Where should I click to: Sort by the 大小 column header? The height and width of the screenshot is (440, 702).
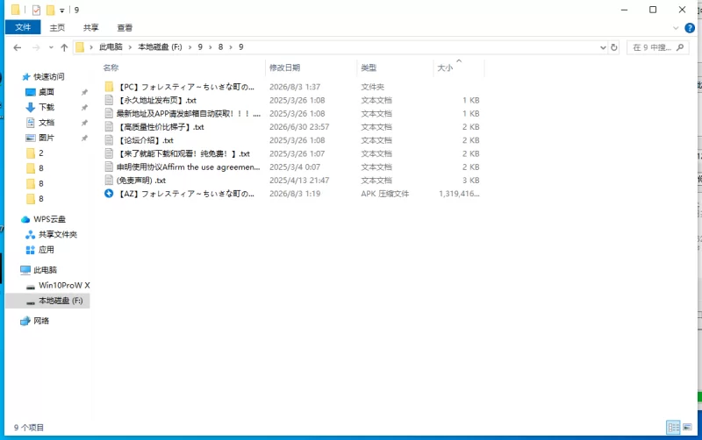click(x=445, y=67)
